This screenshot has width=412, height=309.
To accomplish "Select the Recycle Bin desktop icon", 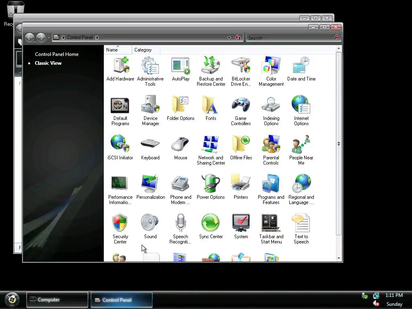I will point(14,13).
